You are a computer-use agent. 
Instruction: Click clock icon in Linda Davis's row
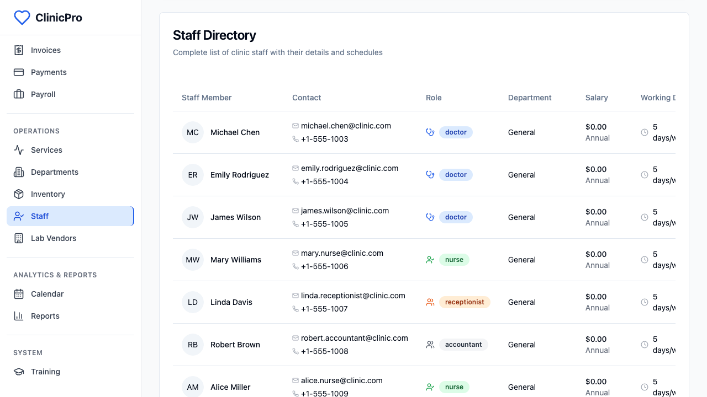point(645,302)
